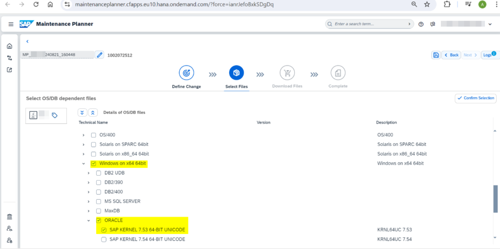The width and height of the screenshot is (500, 249).
Task: Expand the DB2 UDB node
Action: click(89, 173)
